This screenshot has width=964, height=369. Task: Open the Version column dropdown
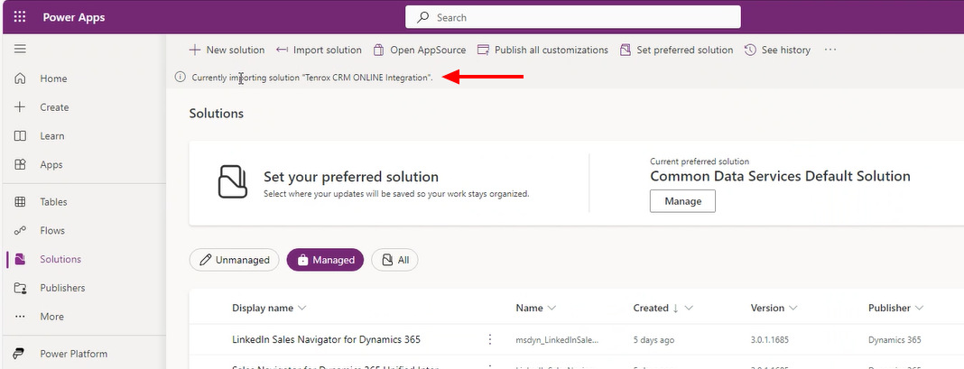pos(793,309)
